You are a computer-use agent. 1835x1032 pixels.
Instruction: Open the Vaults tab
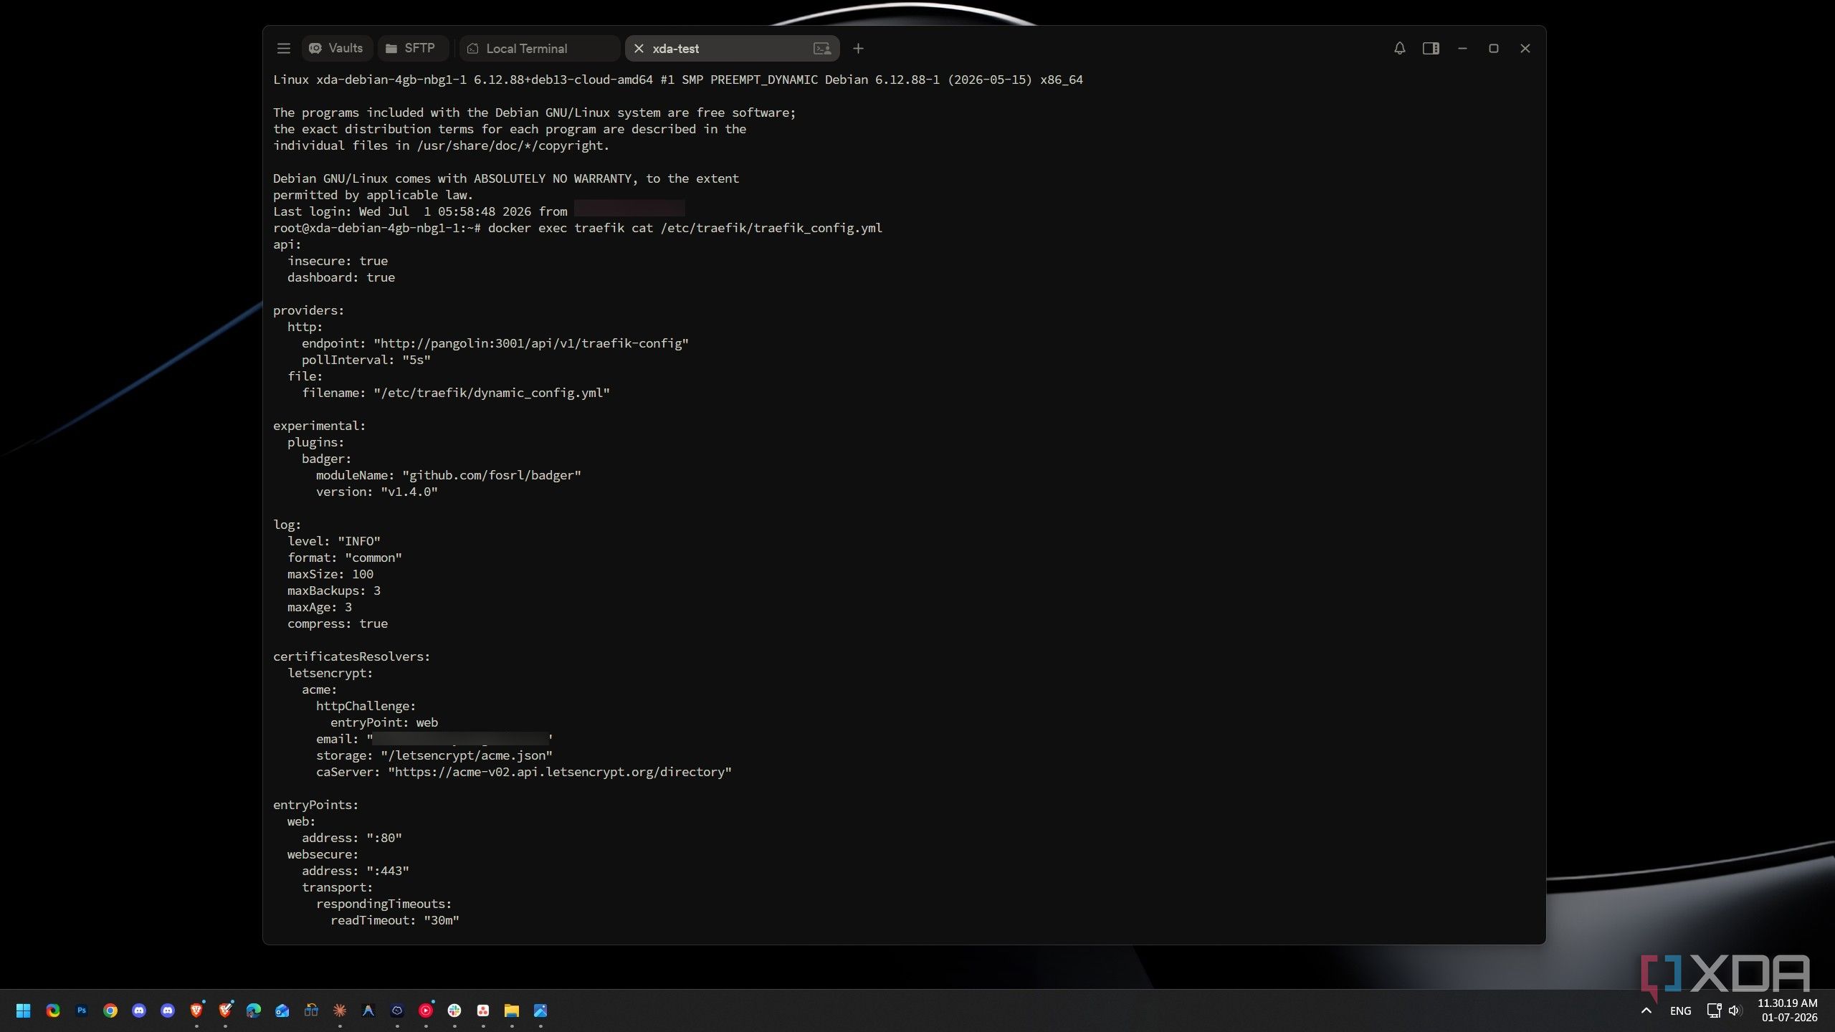tap(336, 48)
